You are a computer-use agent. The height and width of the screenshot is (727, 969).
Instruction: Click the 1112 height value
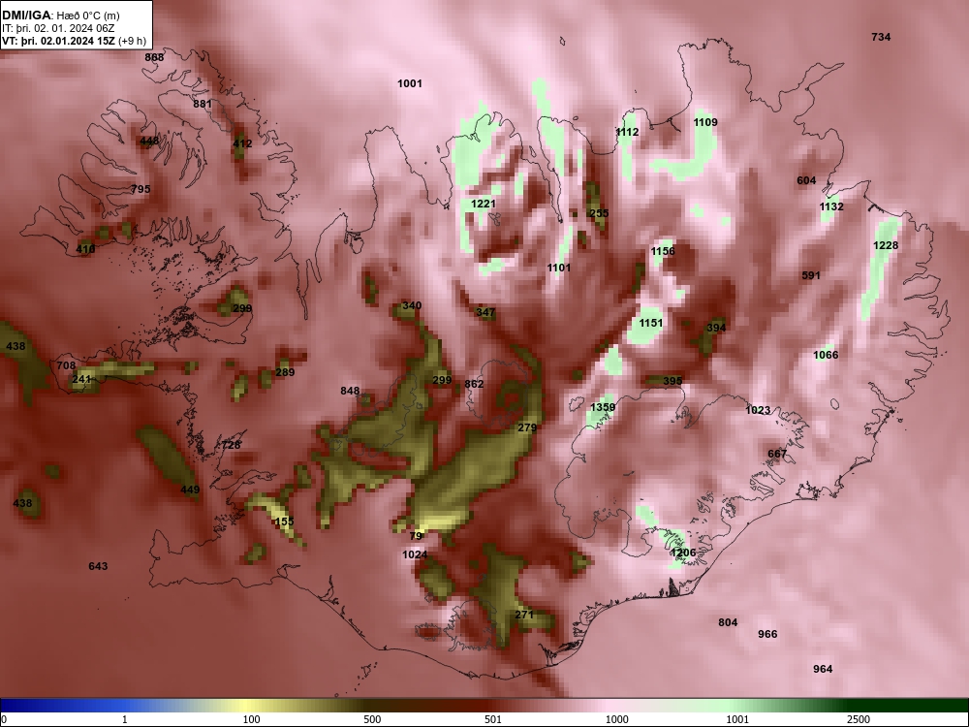pos(627,132)
